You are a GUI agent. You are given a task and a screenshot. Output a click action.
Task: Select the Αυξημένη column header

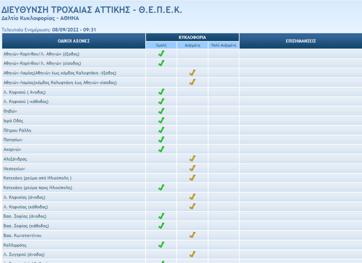pyautogui.click(x=193, y=44)
